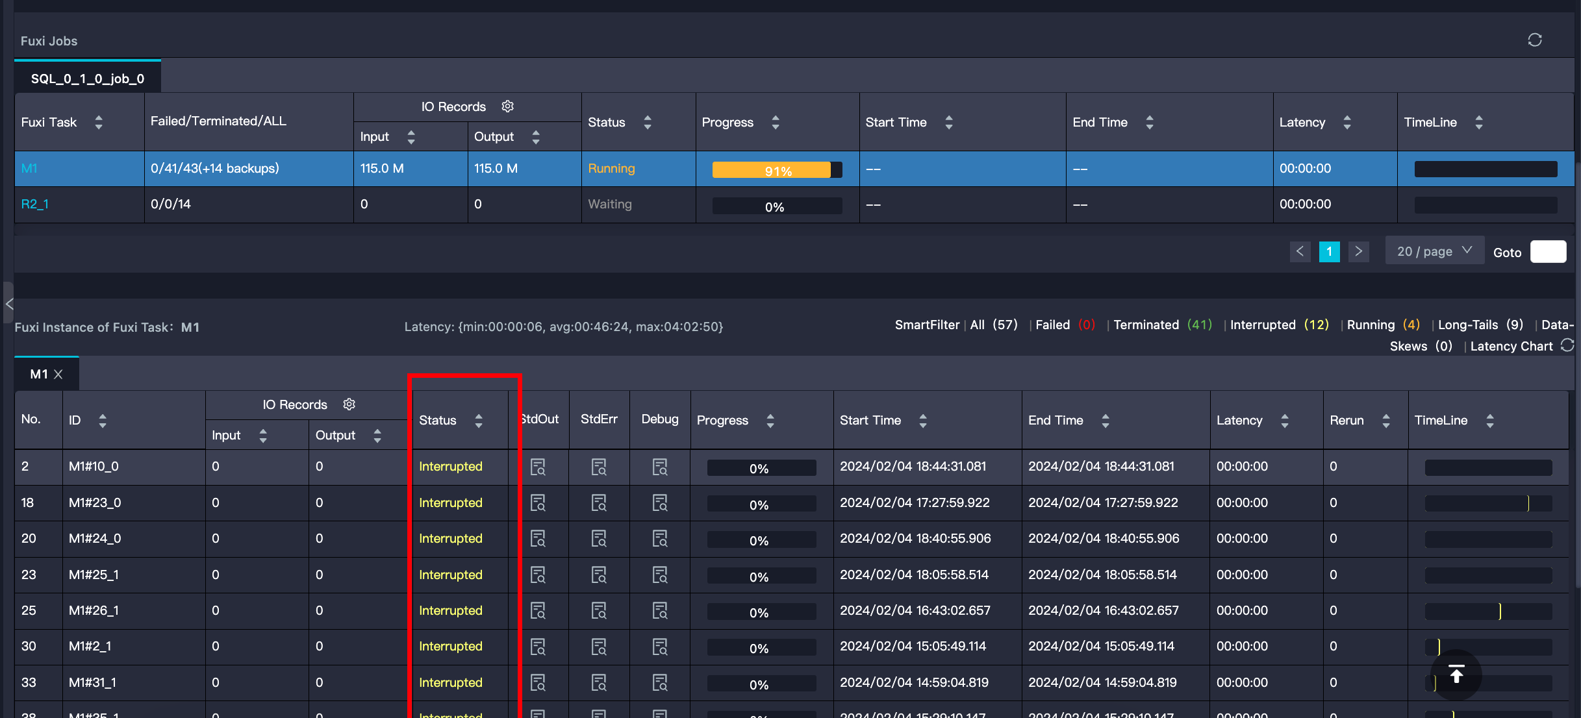Refresh the Fuxi Jobs panel
The height and width of the screenshot is (718, 1581).
point(1534,40)
